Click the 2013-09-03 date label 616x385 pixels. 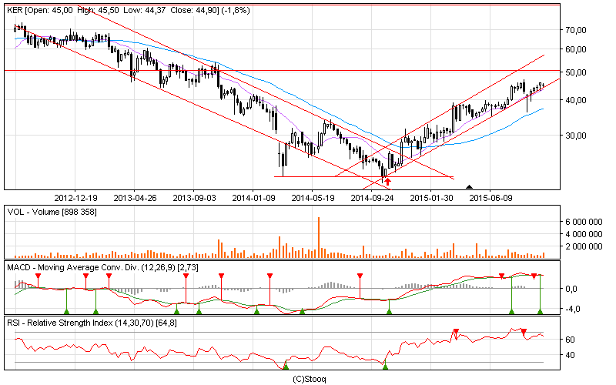point(194,198)
